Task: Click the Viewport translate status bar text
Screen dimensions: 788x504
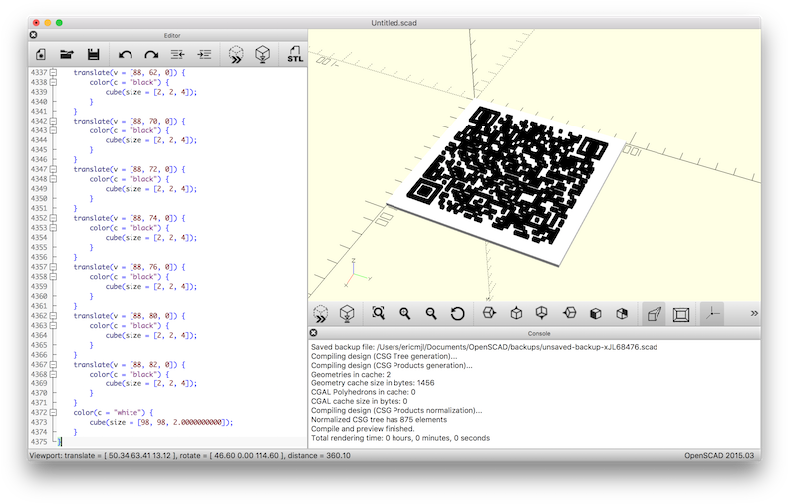Action: click(x=190, y=456)
